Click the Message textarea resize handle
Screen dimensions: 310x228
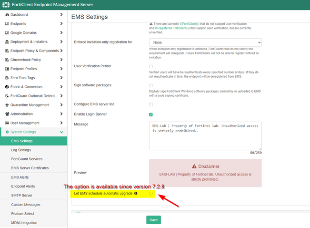coord(260,148)
